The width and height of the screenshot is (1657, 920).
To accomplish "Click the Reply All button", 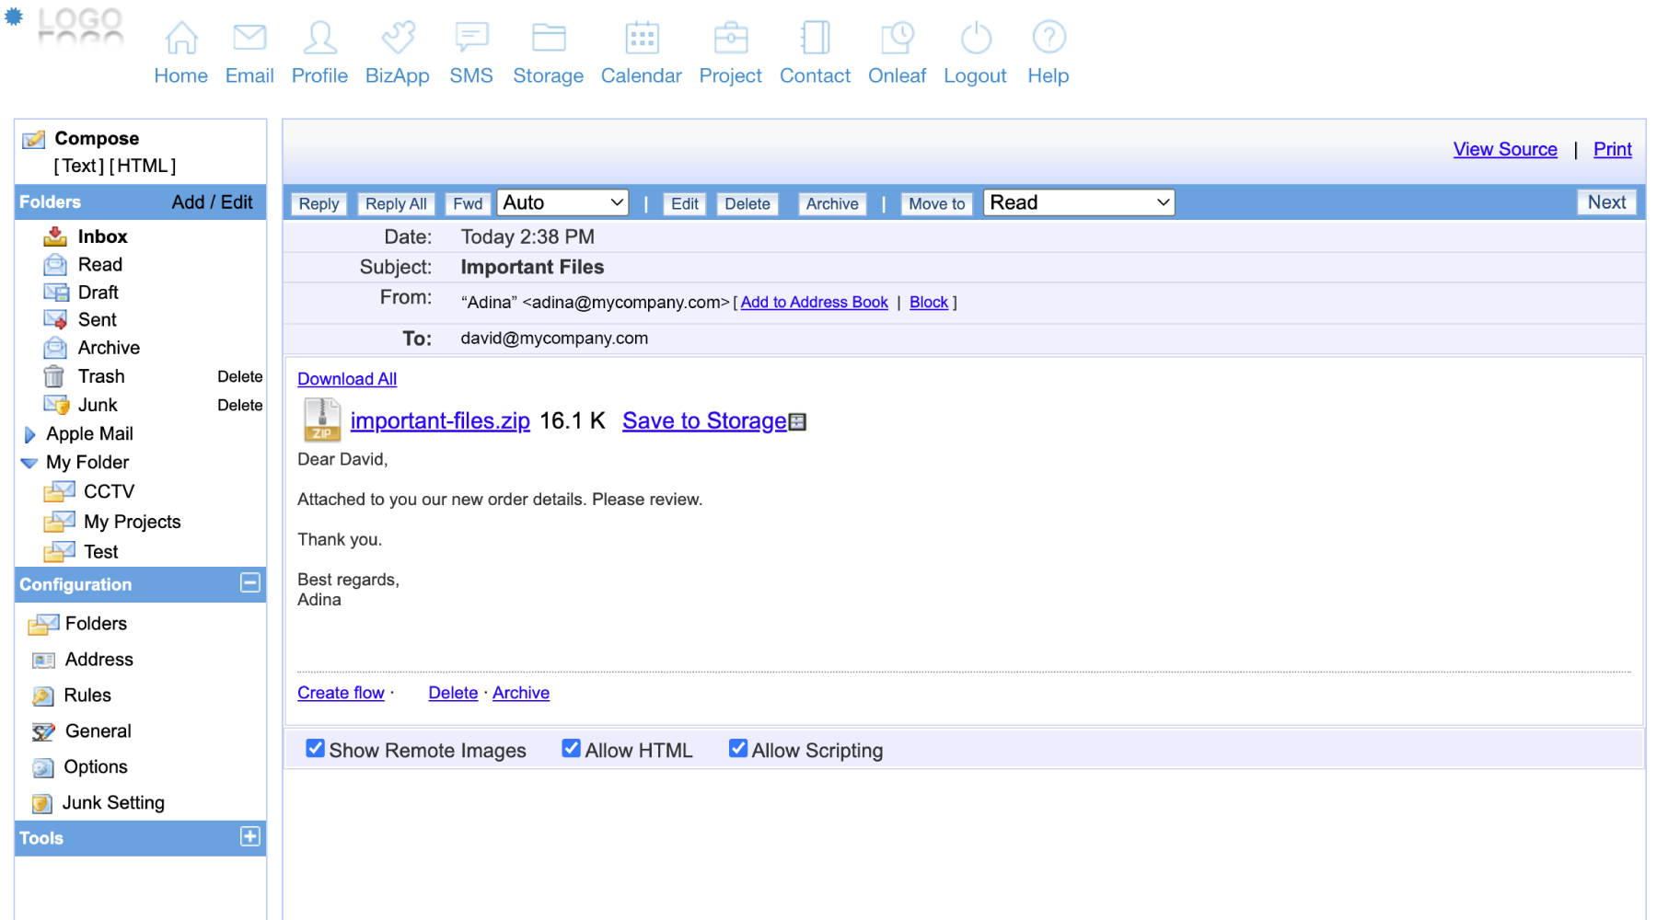I will pyautogui.click(x=396, y=203).
